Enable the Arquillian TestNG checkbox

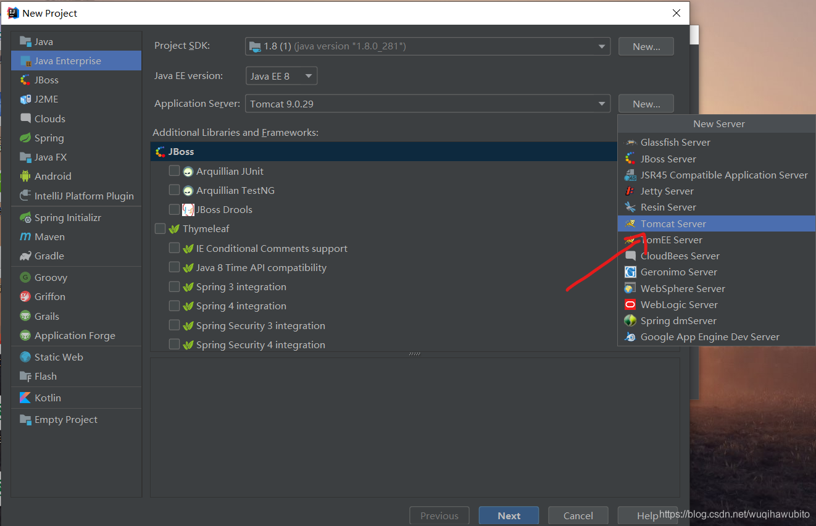tap(174, 190)
